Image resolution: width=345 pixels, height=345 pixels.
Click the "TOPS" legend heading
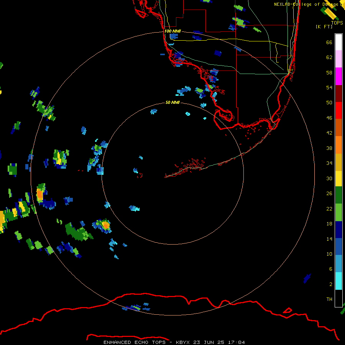(x=337, y=23)
